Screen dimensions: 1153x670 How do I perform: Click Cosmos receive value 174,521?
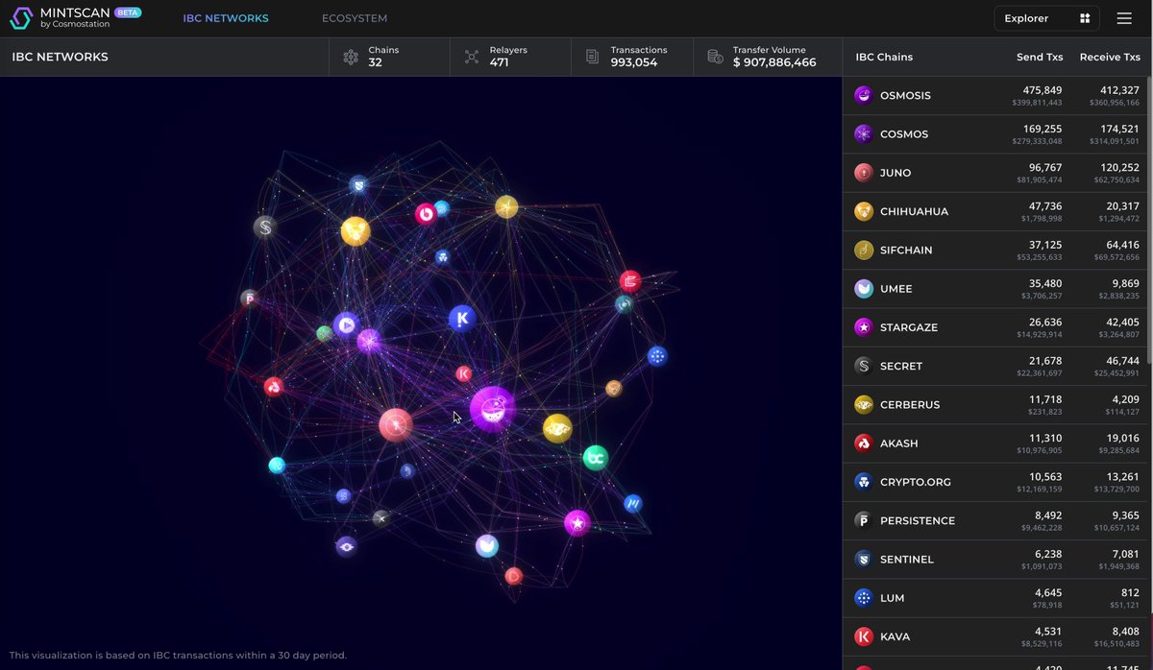click(1119, 129)
